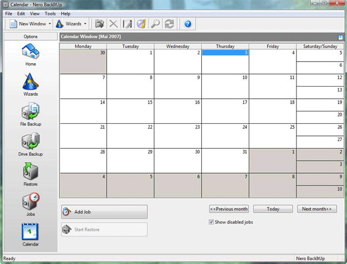Click Nero BackItUp status bar text
The width and height of the screenshot is (347, 264).
[310, 259]
